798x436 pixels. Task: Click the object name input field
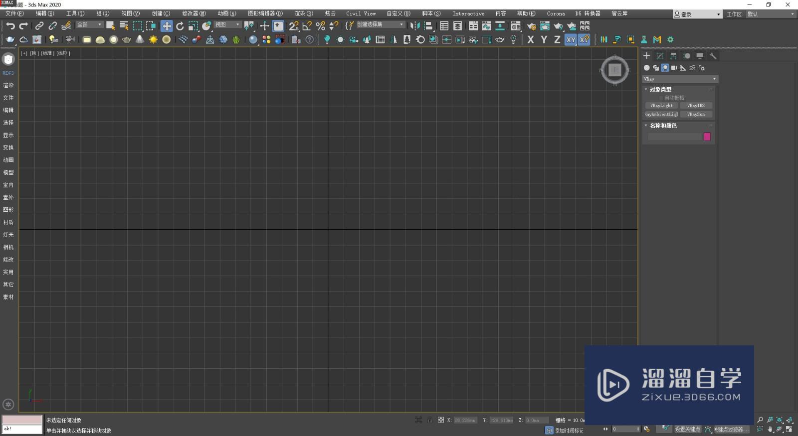[675, 137]
